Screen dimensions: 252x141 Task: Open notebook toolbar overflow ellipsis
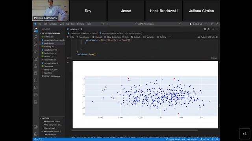170,37
